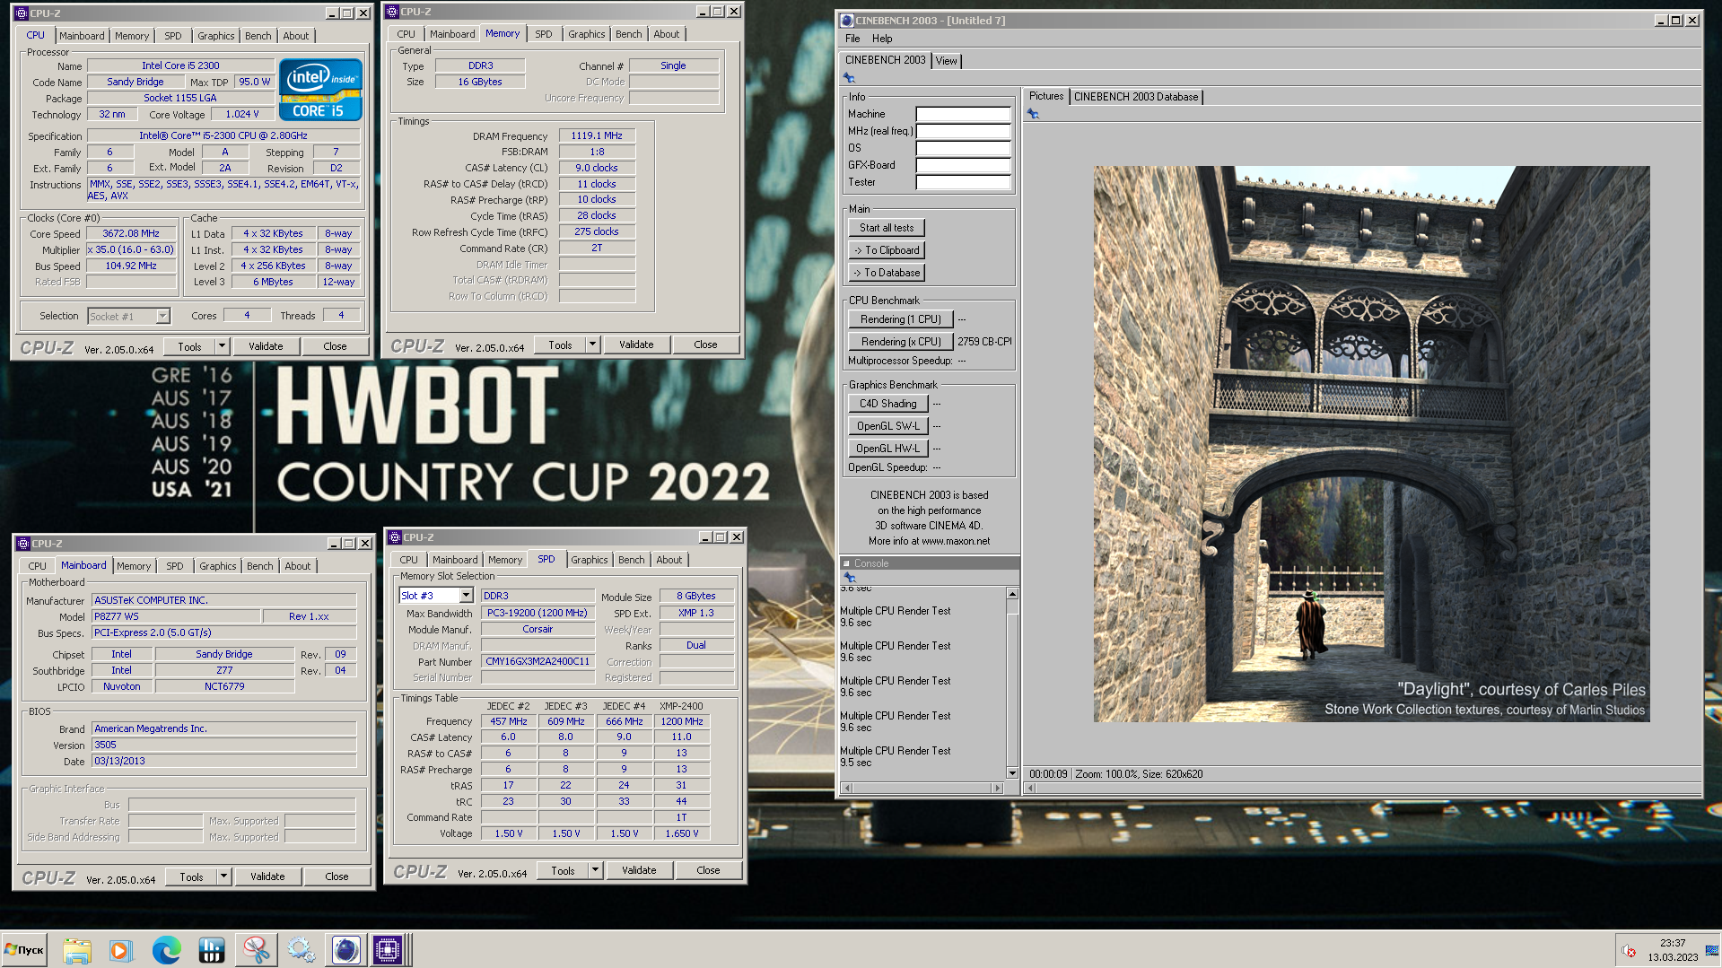Open the Tools dropdown arrow in CPU-Z SPD window
Screen dimensions: 1722x968
click(x=595, y=870)
